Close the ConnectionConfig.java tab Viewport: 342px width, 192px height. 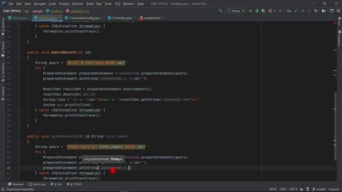[x=103, y=18]
